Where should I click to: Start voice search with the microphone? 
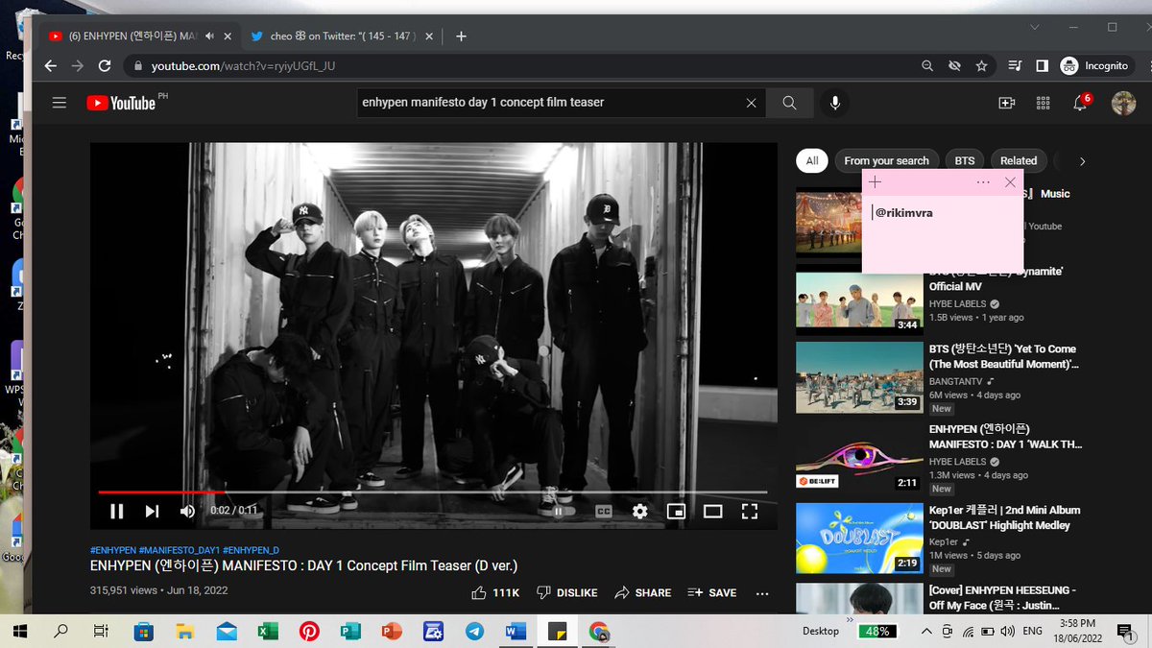[x=835, y=103]
